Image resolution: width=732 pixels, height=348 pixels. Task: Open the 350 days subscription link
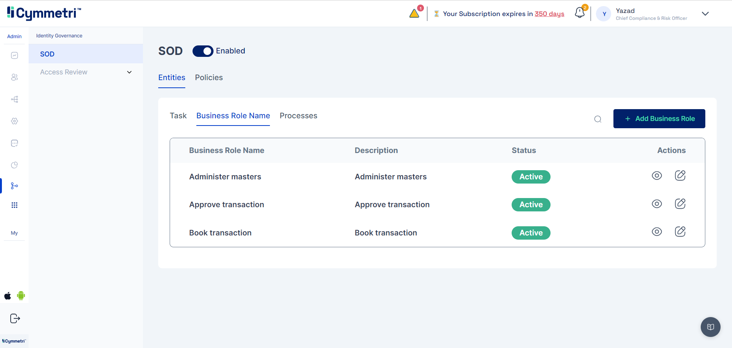[549, 14]
